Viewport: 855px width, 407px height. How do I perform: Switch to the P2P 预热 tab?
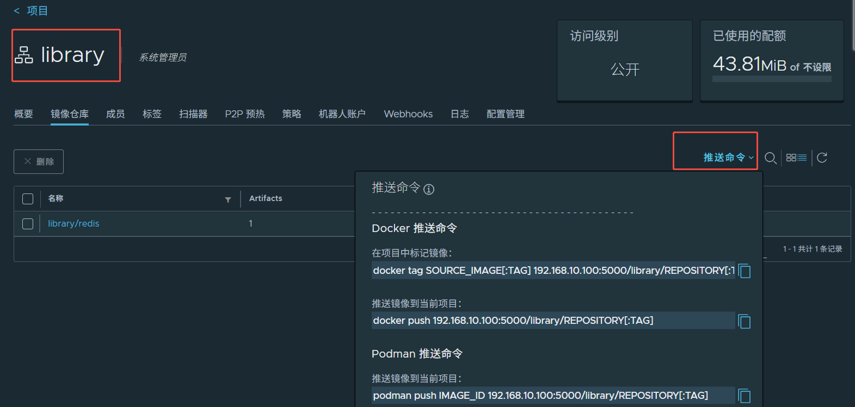click(x=245, y=114)
